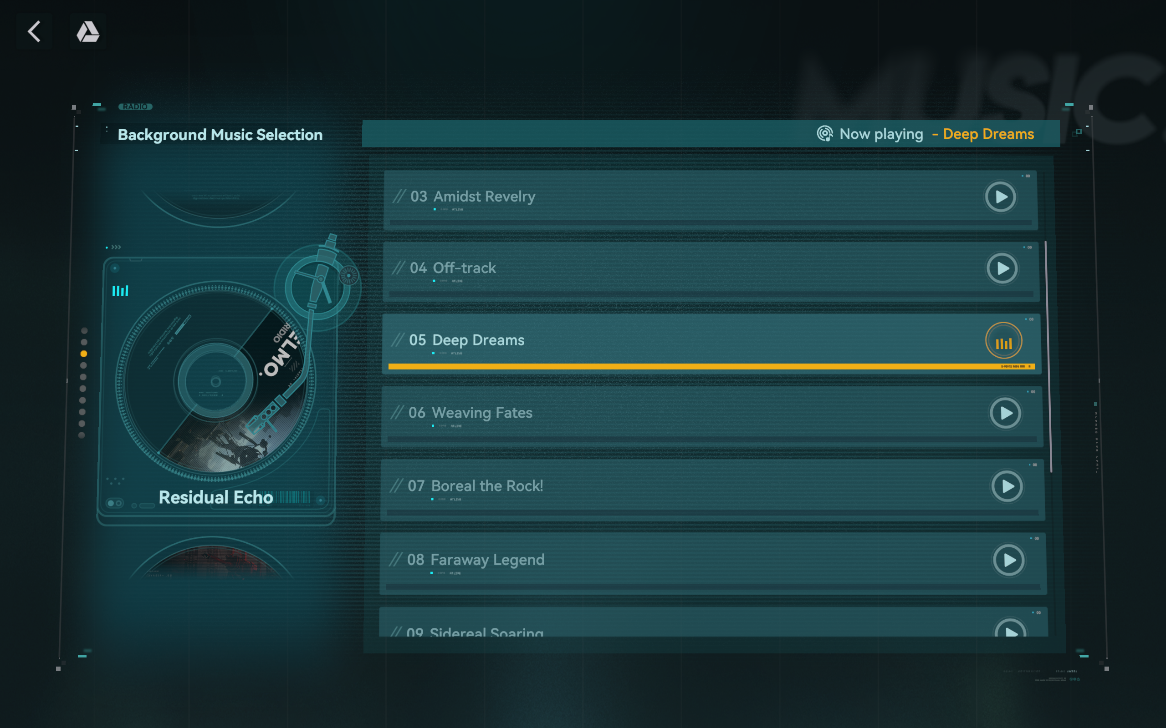Click the small equalizer bars on the turntable
The height and width of the screenshot is (728, 1166).
pos(120,291)
